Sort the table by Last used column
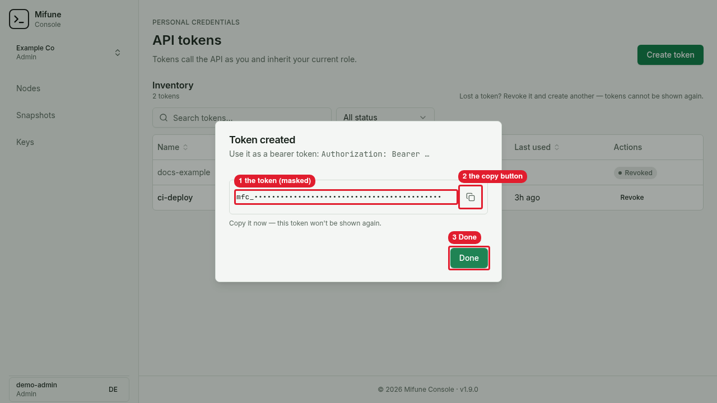Image resolution: width=717 pixels, height=403 pixels. tap(537, 147)
